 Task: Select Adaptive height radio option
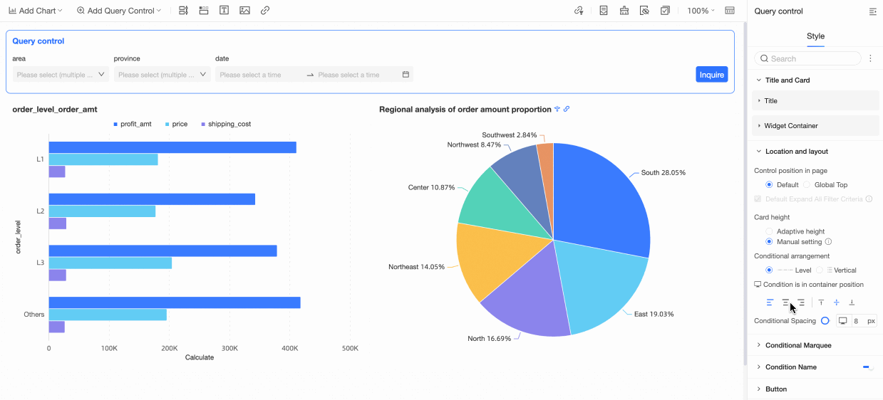pyautogui.click(x=769, y=231)
